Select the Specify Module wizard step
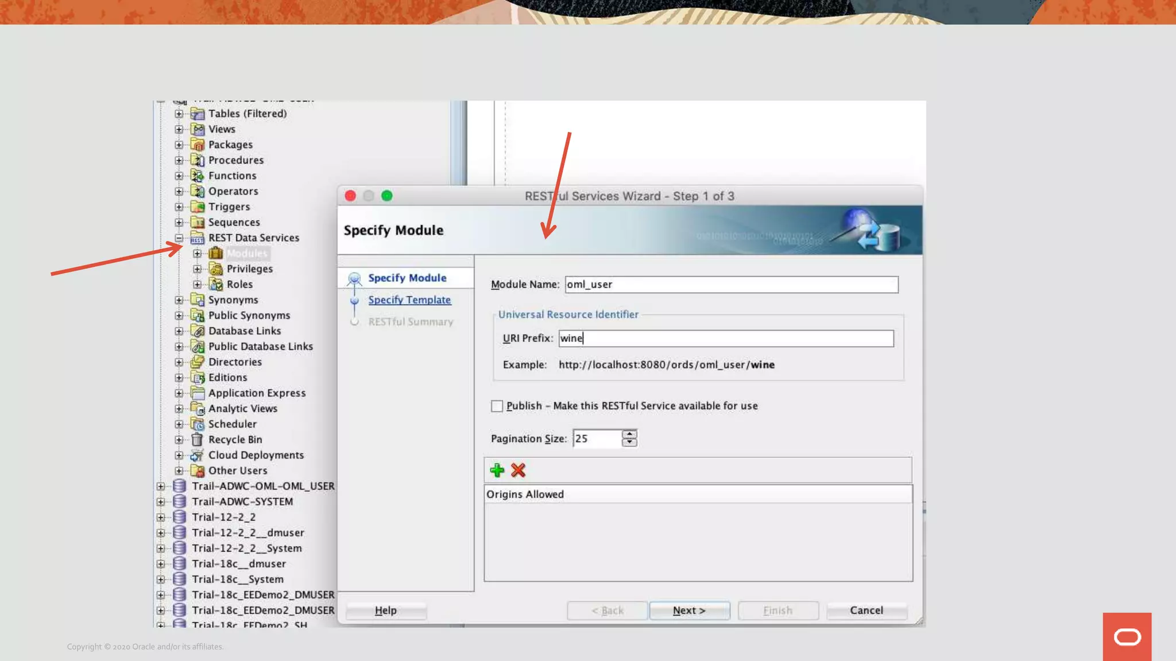 407,278
